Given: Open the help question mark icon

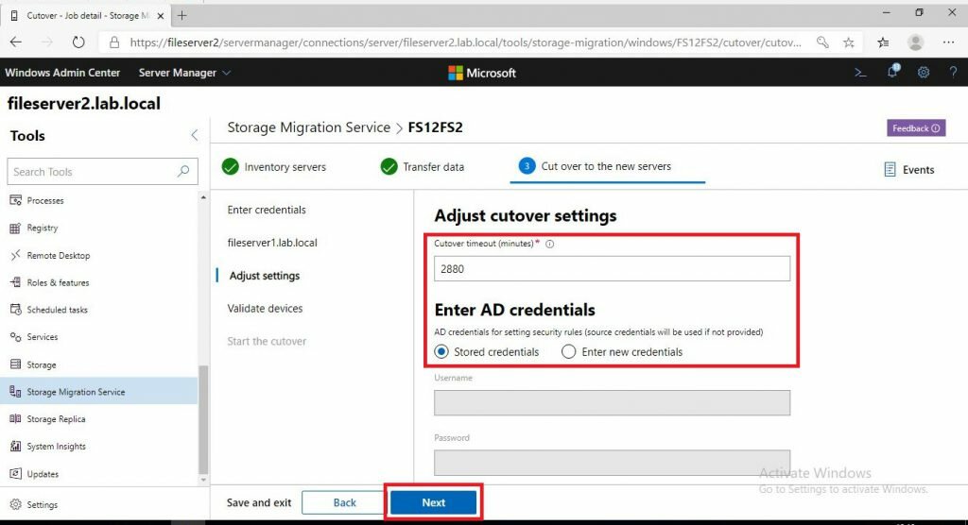Looking at the screenshot, I should click(953, 72).
